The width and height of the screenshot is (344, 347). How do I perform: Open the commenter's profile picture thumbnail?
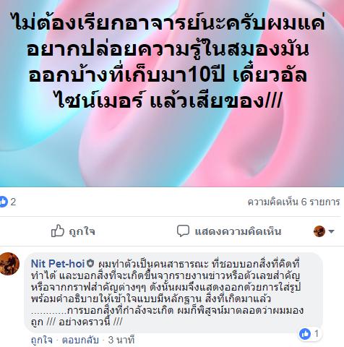click(9, 264)
